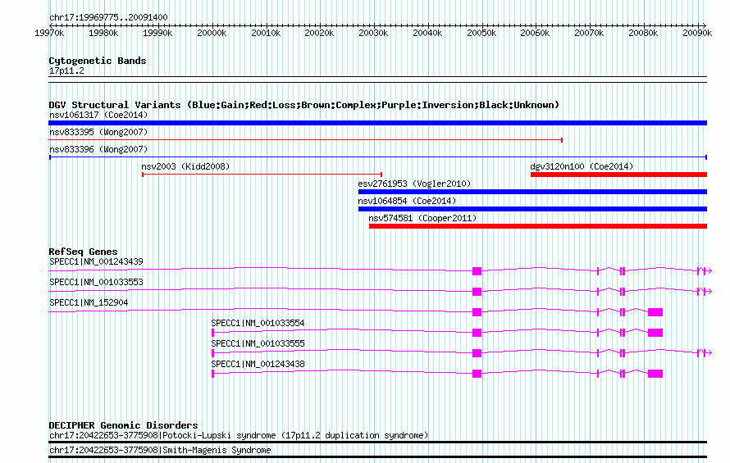Select the nsv833396 (Wong2007) blue line
The height and width of the screenshot is (463, 730).
pos(377,157)
